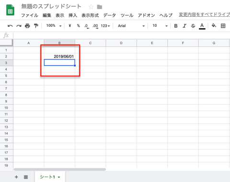Open the text color picker
This screenshot has height=182, width=230.
202,26
